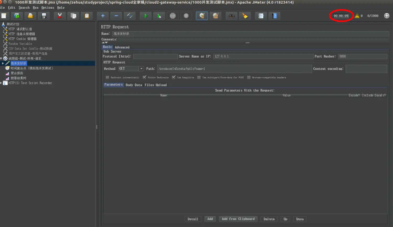The height and width of the screenshot is (227, 393).
Task: Select 时间集合点 synchronizing timer item
Action: 32,68
